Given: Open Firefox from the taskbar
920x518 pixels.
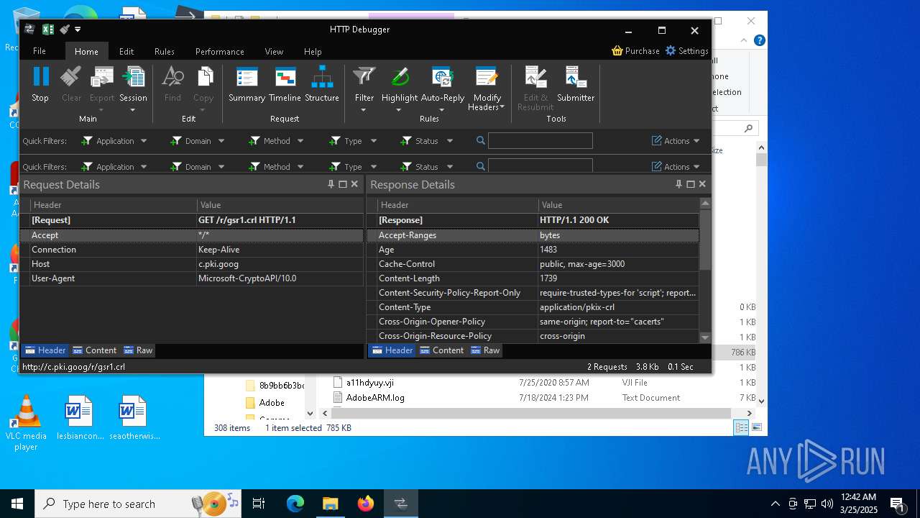Looking at the screenshot, I should pos(366,504).
